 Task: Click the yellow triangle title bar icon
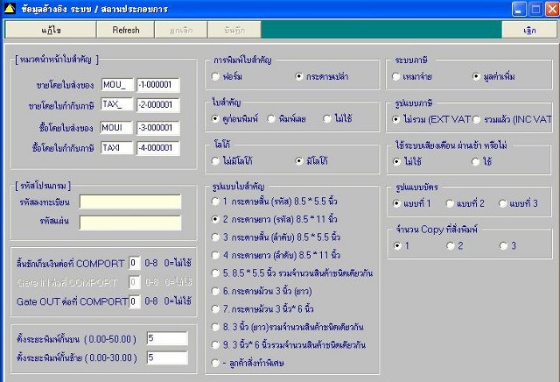(x=10, y=9)
